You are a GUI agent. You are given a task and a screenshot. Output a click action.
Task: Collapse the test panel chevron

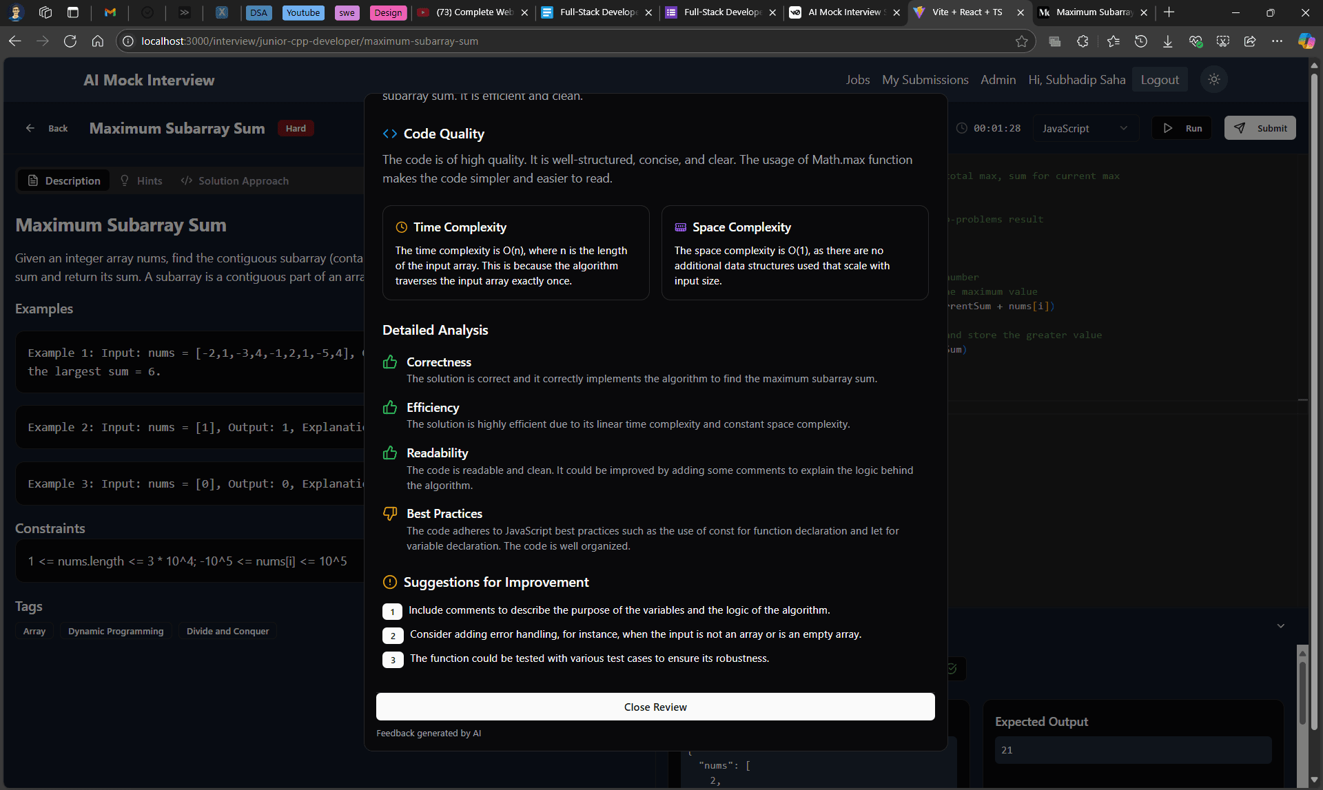coord(1280,626)
